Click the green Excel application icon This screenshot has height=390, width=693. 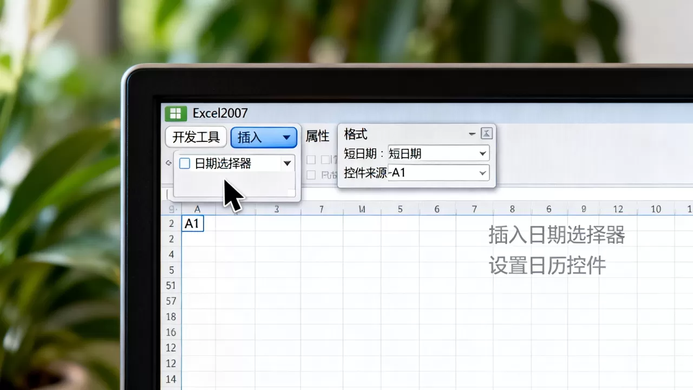175,113
